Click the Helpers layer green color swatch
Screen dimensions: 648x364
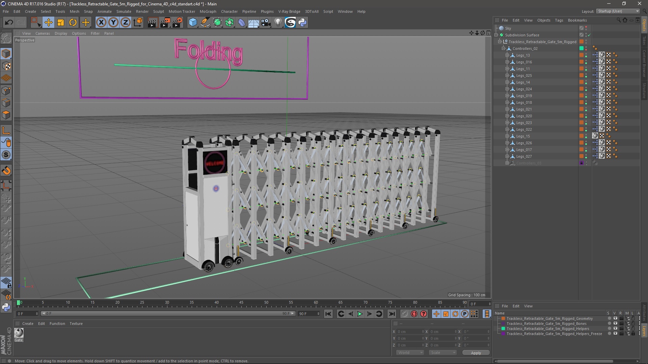503,329
